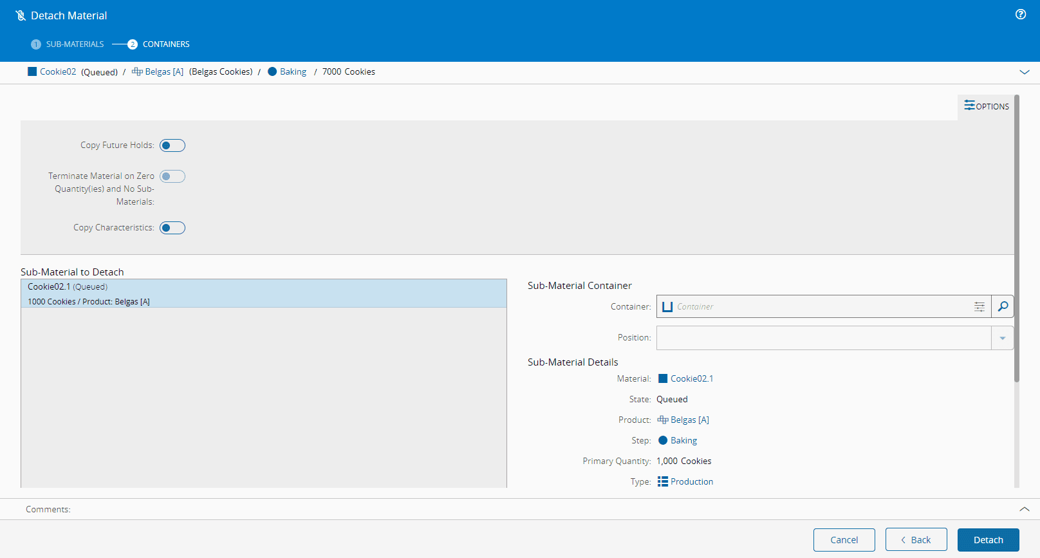Expand the Comments section chevron
Viewport: 1040px width, 558px height.
click(x=1025, y=509)
